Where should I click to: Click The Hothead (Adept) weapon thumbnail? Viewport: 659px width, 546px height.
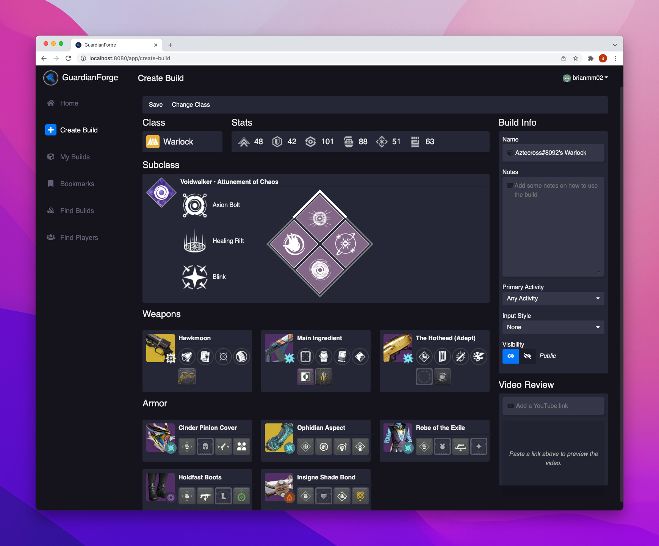coord(398,348)
